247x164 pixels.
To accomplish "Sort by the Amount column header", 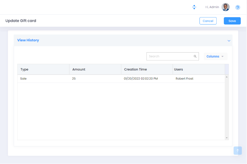I will pyautogui.click(x=79, y=69).
